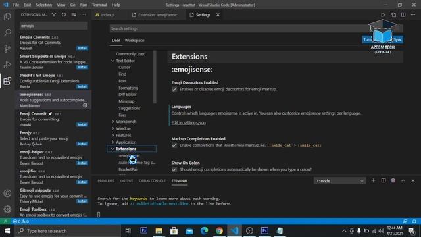Viewport: 421px width, 237px height.
Task: Switch to the DEBUG CONSOLE tab
Action: 152,181
